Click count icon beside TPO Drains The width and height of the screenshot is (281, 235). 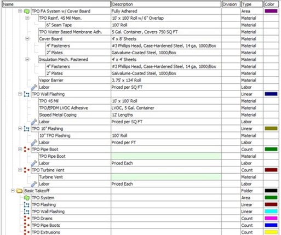tap(27, 219)
